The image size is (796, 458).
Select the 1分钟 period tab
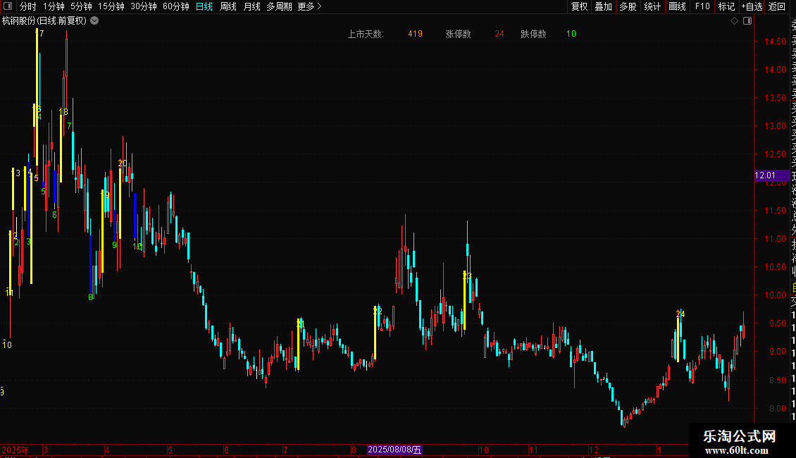click(x=54, y=6)
